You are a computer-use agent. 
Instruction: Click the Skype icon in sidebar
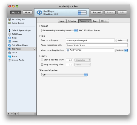[x=9, y=56]
